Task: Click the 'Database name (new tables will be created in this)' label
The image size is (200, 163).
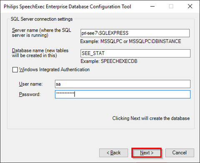Action: 40,53
